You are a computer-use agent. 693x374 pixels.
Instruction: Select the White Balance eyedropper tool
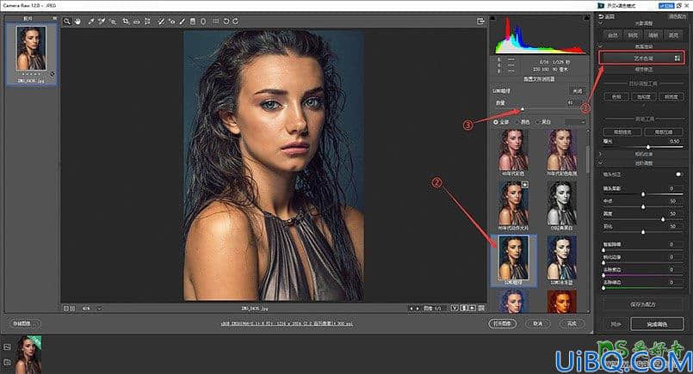pyautogui.click(x=91, y=21)
